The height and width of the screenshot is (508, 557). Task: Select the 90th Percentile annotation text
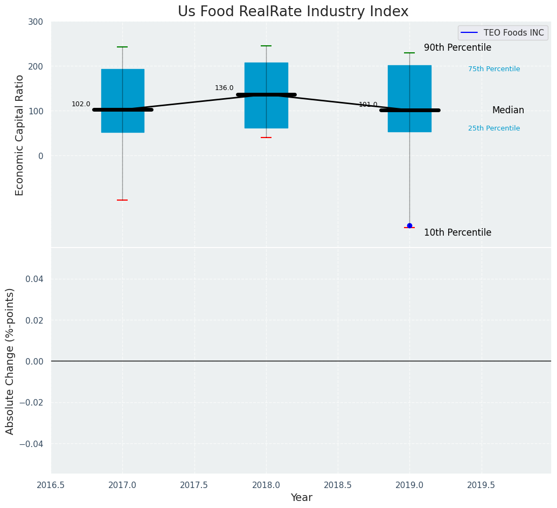(x=457, y=48)
